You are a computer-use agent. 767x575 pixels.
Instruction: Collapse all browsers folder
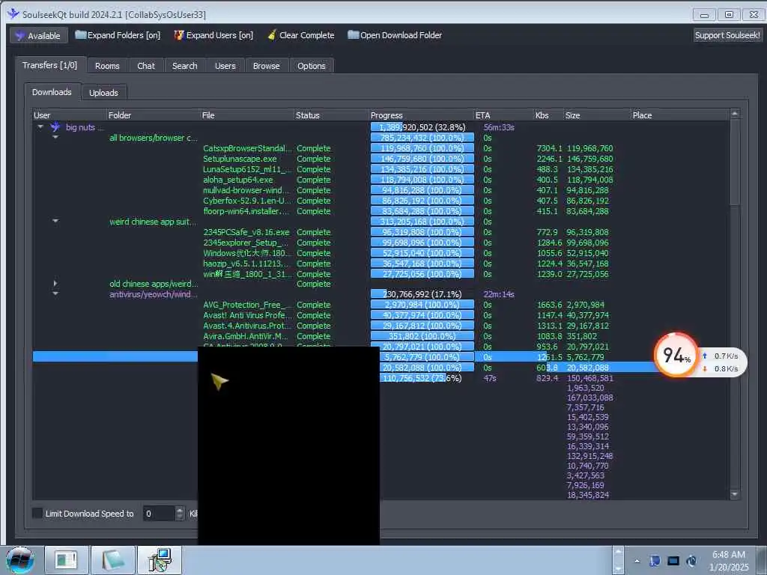[x=55, y=138]
